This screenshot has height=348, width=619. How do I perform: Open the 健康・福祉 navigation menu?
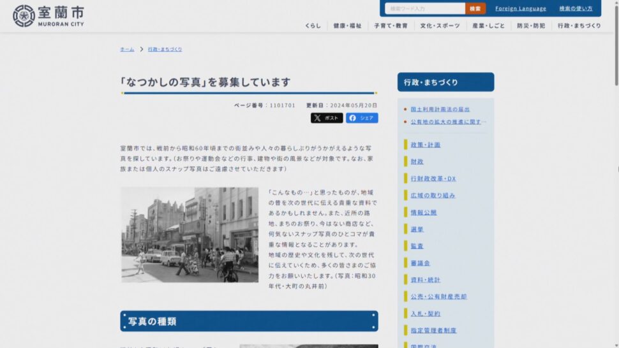click(347, 25)
